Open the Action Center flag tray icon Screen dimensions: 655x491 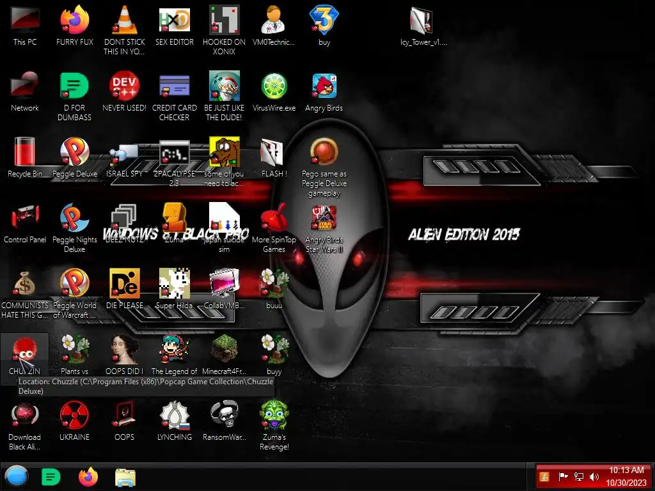tap(563, 477)
